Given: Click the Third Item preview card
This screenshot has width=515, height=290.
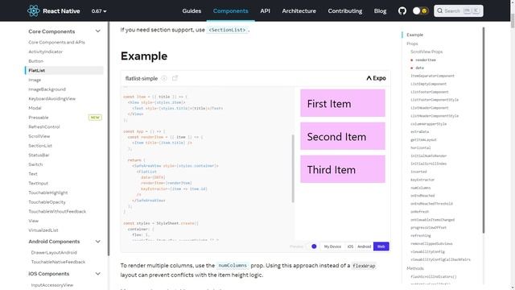Looking at the screenshot, I should coord(343,169).
